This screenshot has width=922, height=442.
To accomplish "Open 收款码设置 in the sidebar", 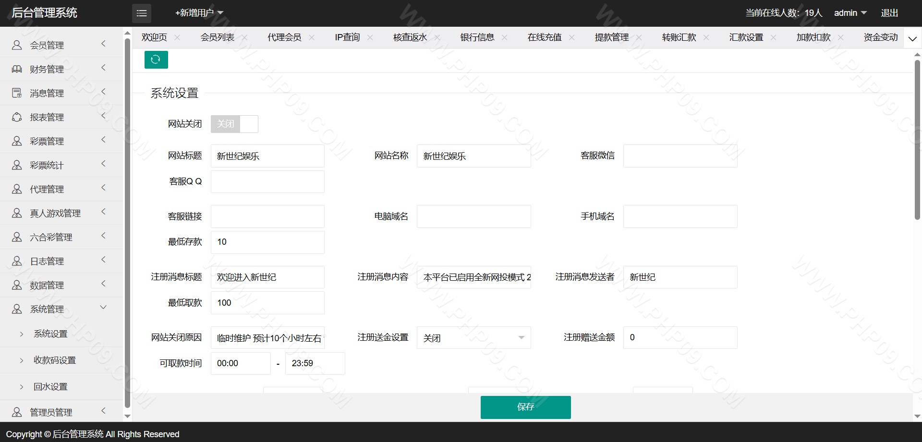I will tap(55, 360).
